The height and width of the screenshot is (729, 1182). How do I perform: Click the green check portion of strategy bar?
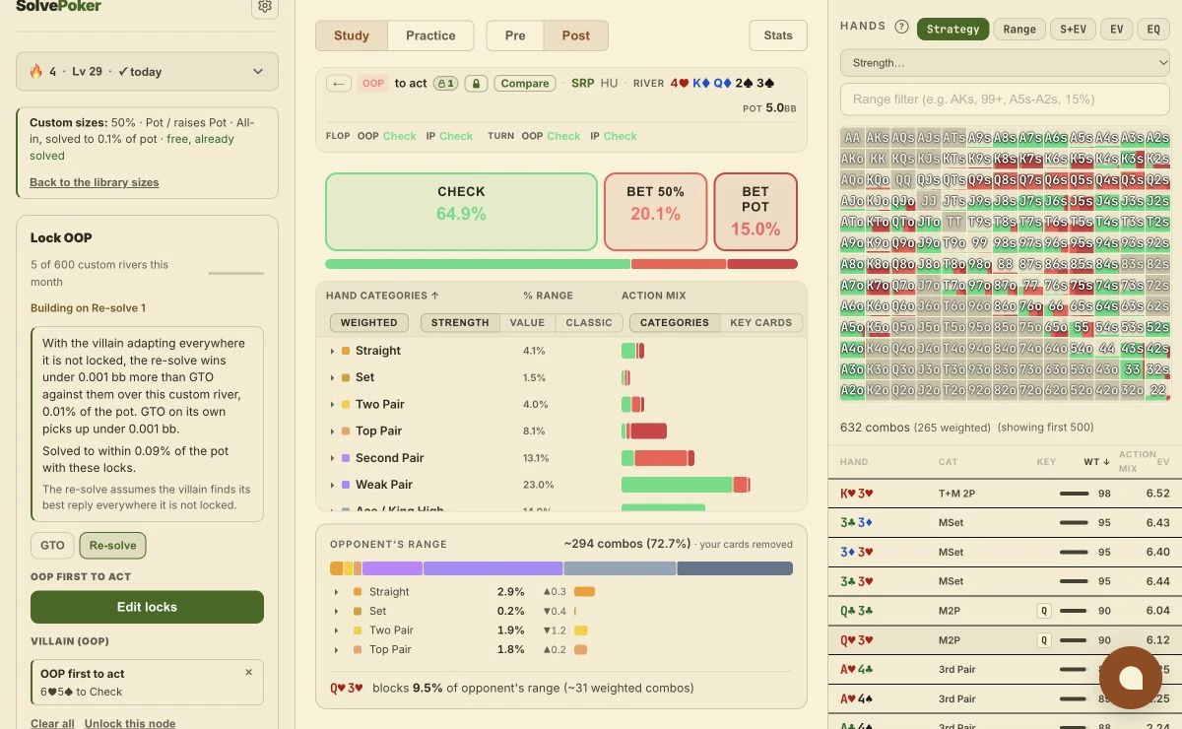(478, 264)
